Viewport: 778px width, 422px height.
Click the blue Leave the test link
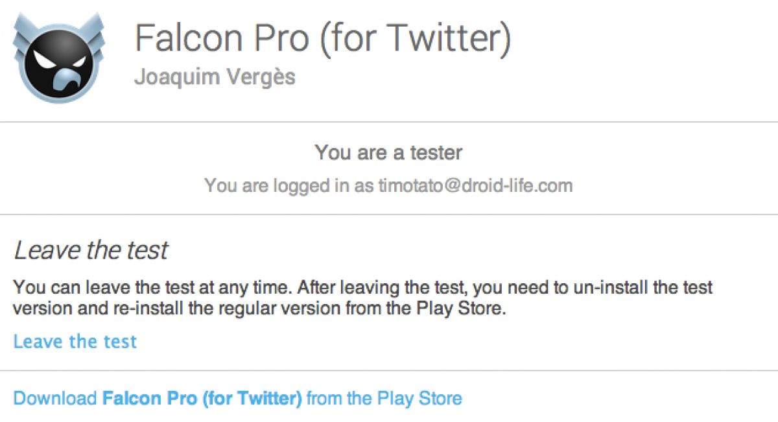click(x=75, y=342)
